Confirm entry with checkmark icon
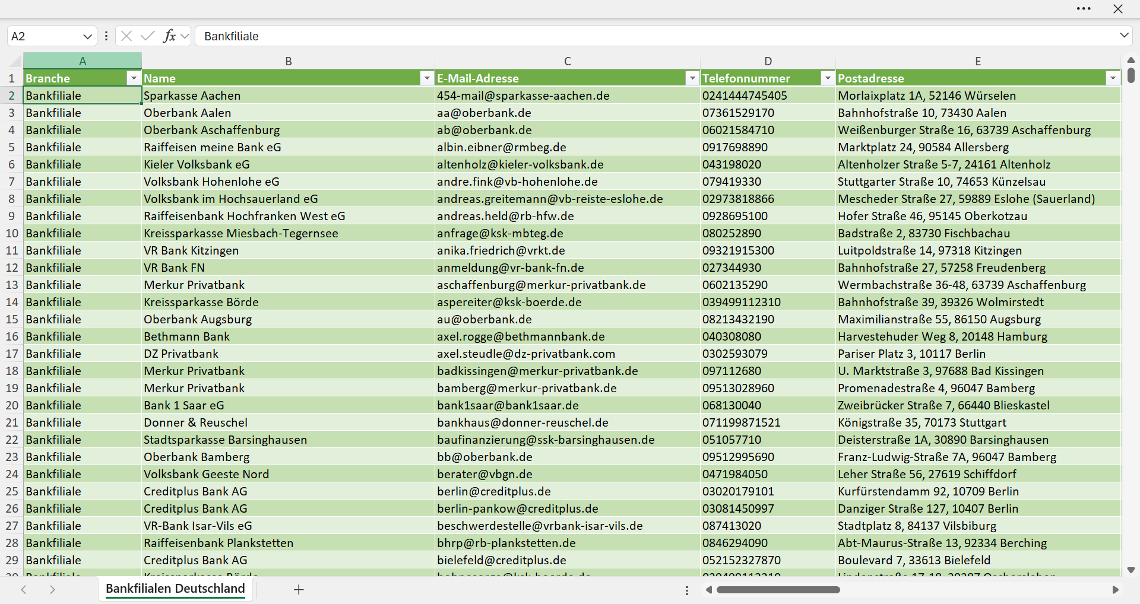Image resolution: width=1140 pixels, height=604 pixels. point(147,36)
